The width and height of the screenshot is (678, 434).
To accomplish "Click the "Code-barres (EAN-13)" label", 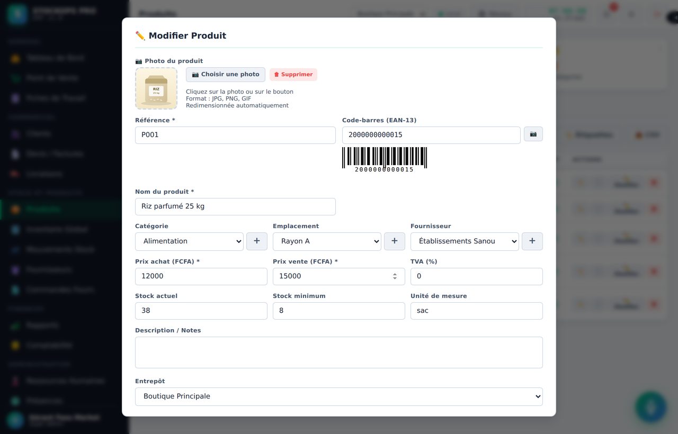I will [x=379, y=120].
